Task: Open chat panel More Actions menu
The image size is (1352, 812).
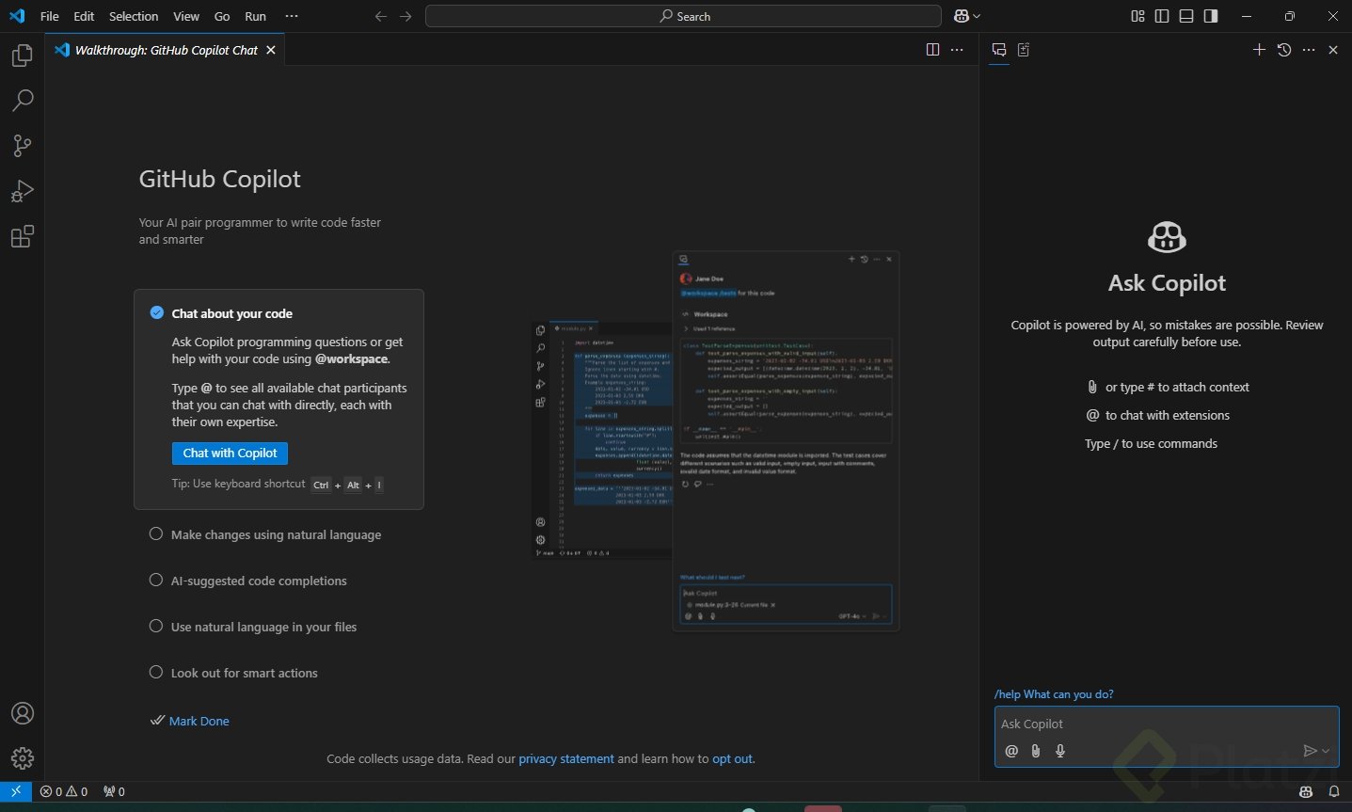Action: point(1309,50)
